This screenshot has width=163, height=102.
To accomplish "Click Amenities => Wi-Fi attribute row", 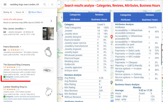I will pyautogui.click(x=137, y=48).
